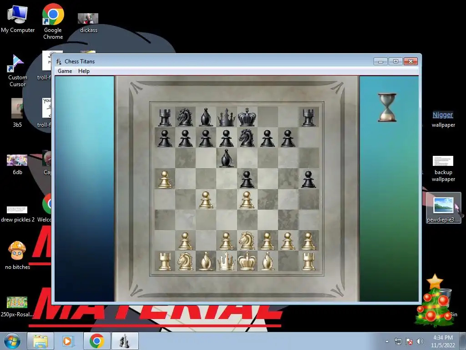Click the Chess Titans title bar icon
Screen dimensions: 466x350
point(59,62)
